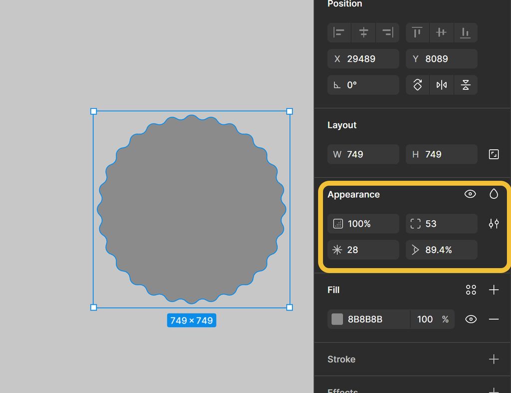This screenshot has width=511, height=393.
Task: Open fill styles library
Action: pos(471,290)
